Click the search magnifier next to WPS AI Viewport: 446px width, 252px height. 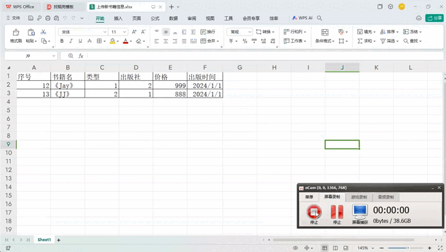(x=319, y=18)
